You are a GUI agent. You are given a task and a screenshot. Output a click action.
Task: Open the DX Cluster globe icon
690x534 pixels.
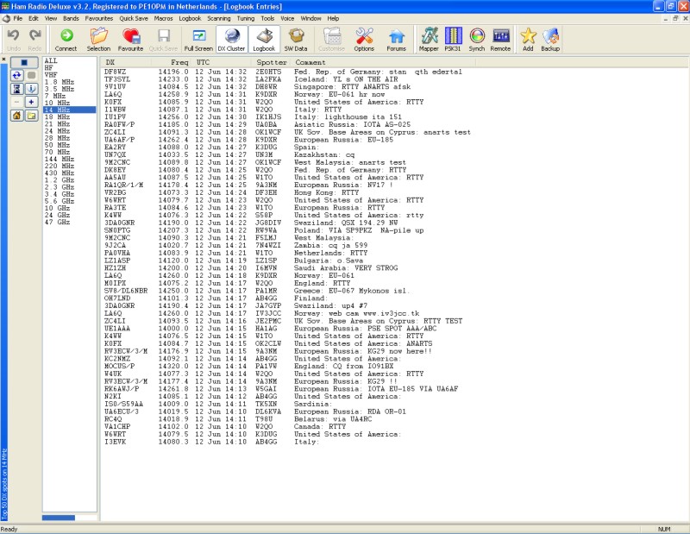tap(231, 40)
